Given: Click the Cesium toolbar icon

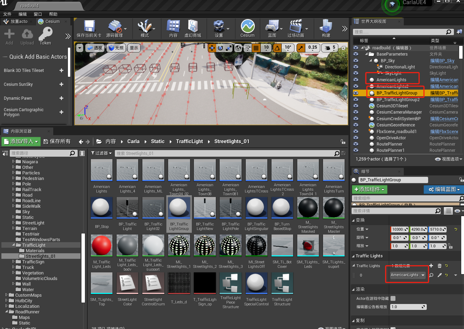Looking at the screenshot, I should 247,27.
